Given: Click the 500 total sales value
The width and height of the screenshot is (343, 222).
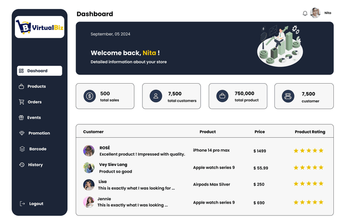Looking at the screenshot, I should click(105, 93).
